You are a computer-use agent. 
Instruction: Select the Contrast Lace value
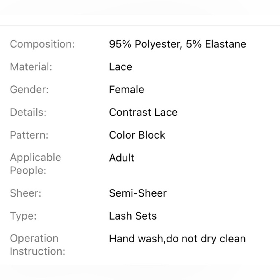pos(143,112)
